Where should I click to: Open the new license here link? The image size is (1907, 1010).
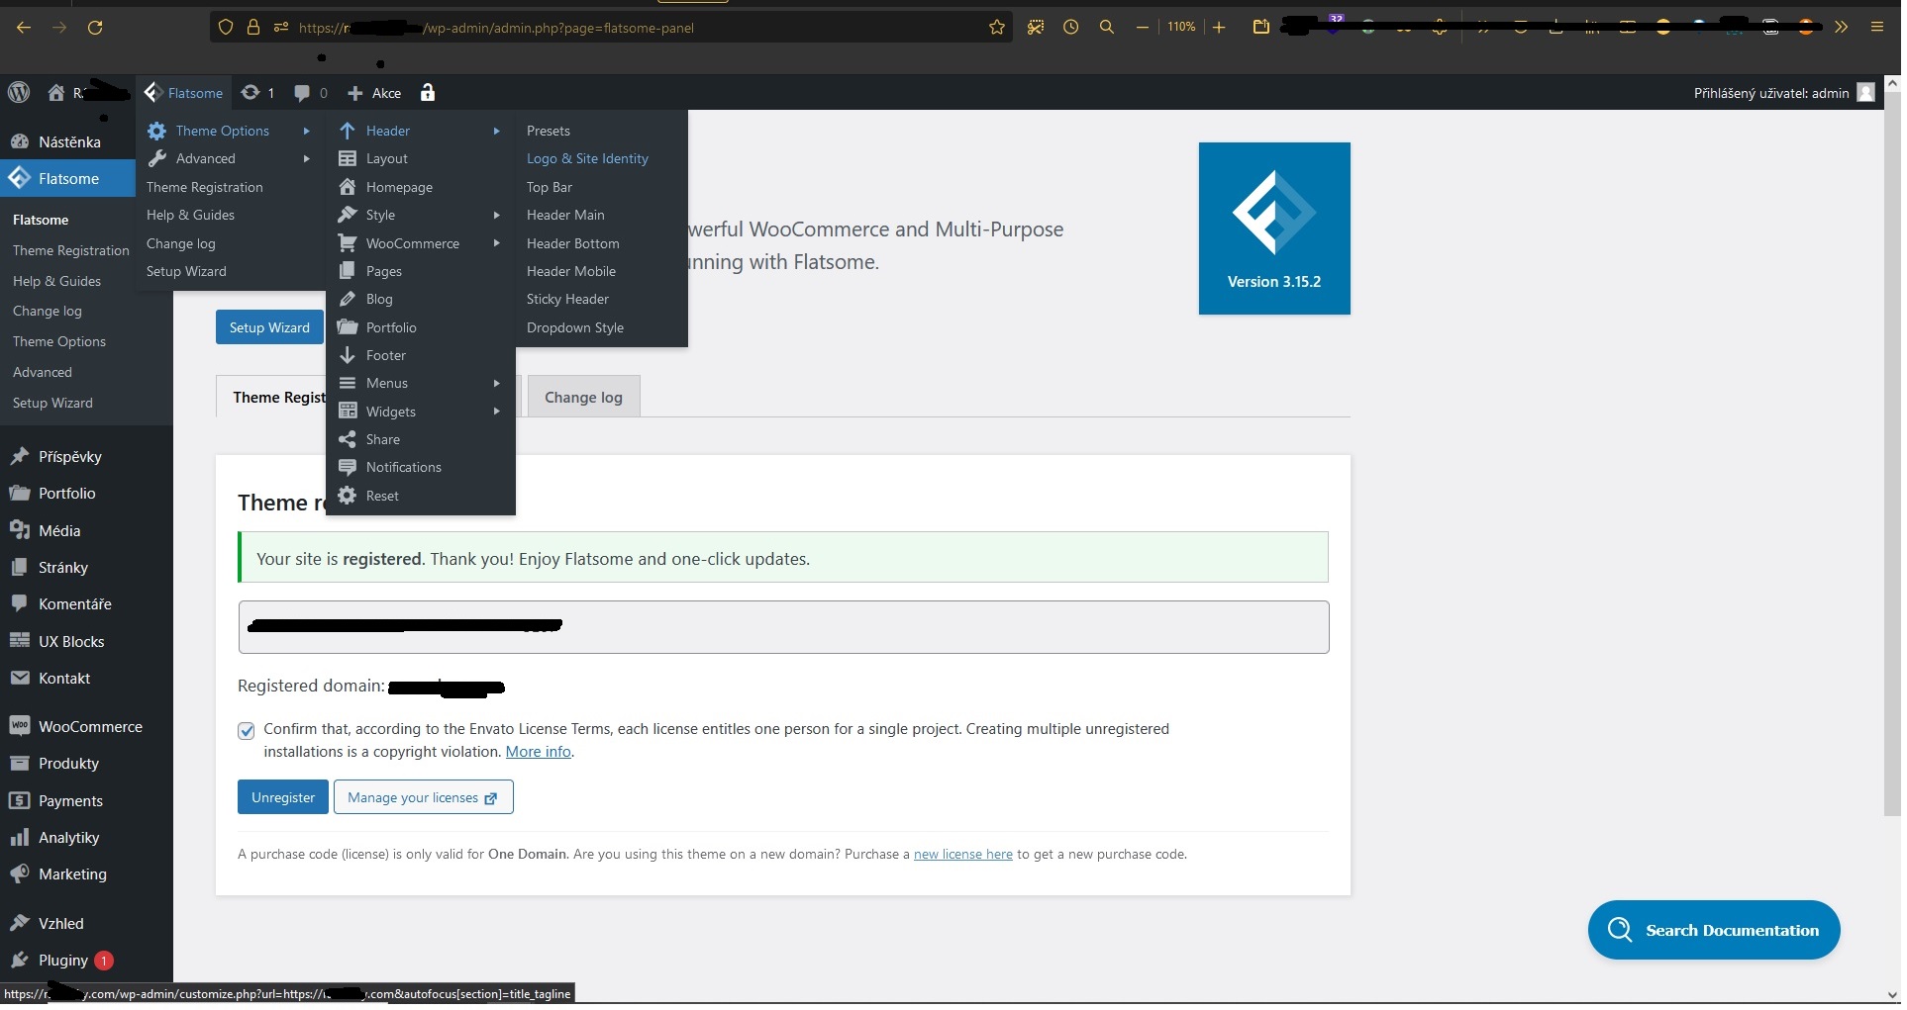tap(964, 855)
